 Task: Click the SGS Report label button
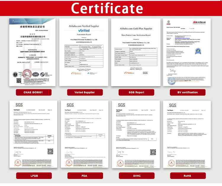pyautogui.click(x=136, y=92)
